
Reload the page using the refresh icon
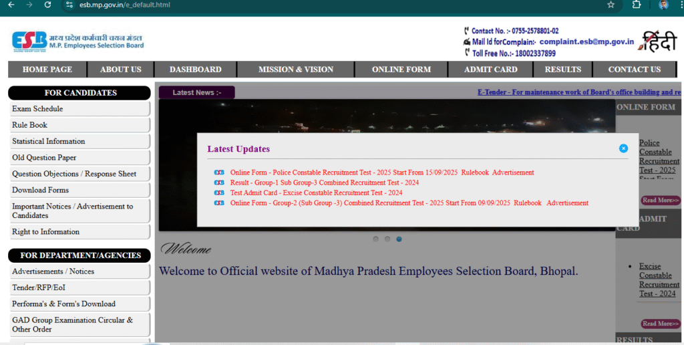tap(47, 5)
